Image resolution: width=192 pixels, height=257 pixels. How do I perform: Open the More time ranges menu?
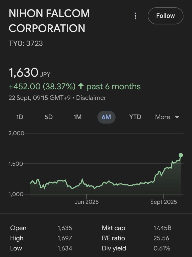pyautogui.click(x=167, y=117)
